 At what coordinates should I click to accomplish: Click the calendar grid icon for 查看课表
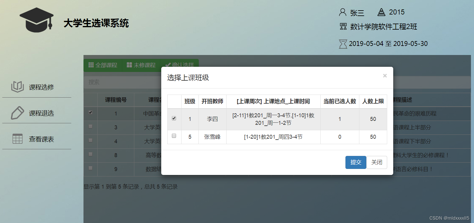click(x=17, y=139)
